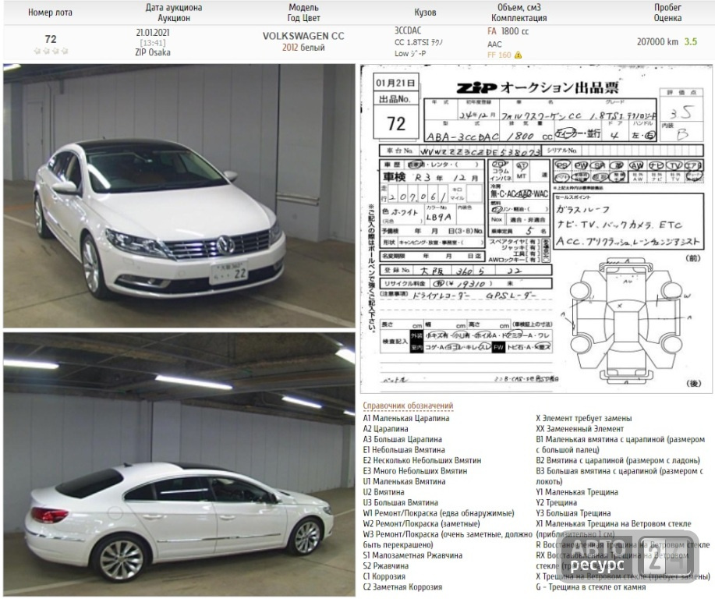This screenshot has height=599, width=715.
Task: Click the Y3 Большая Трещина entry
Action: [573, 512]
